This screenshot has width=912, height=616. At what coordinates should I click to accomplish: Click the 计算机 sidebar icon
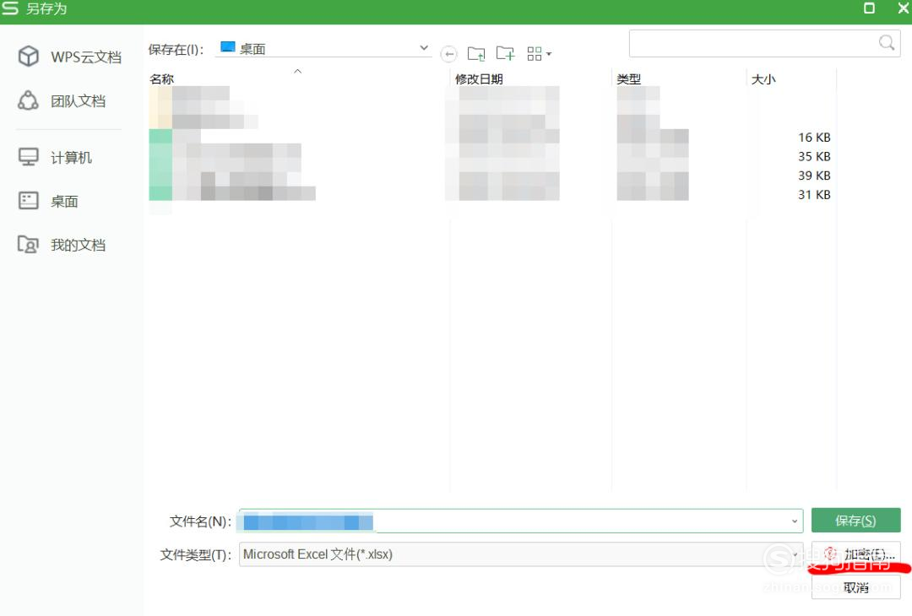(28, 157)
